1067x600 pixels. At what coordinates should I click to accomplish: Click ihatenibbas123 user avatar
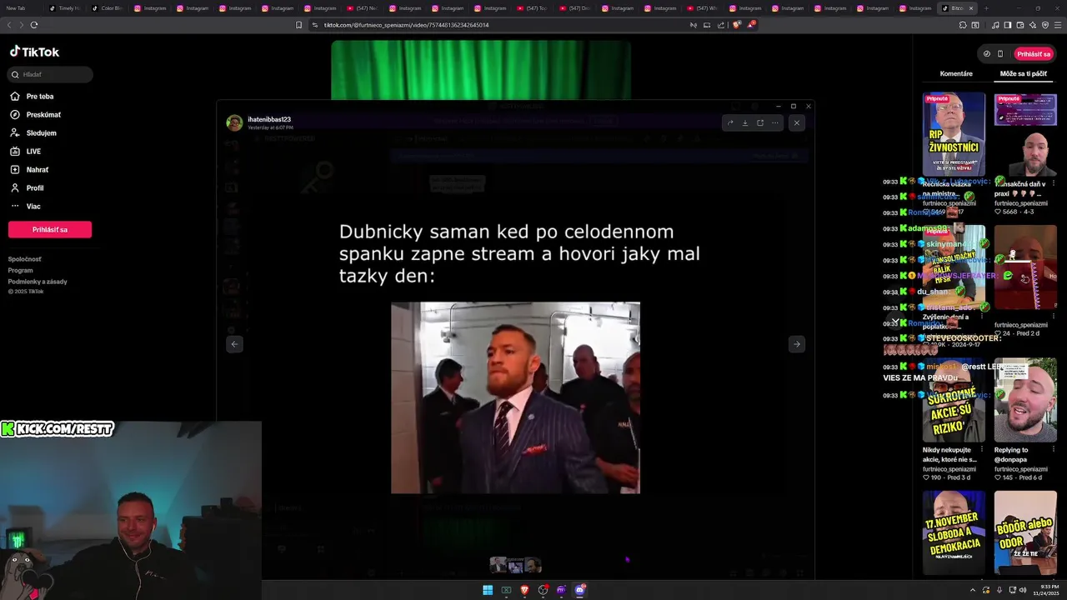click(x=234, y=122)
